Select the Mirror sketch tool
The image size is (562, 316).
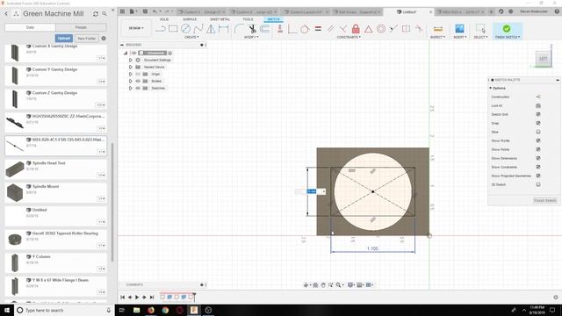click(x=211, y=29)
